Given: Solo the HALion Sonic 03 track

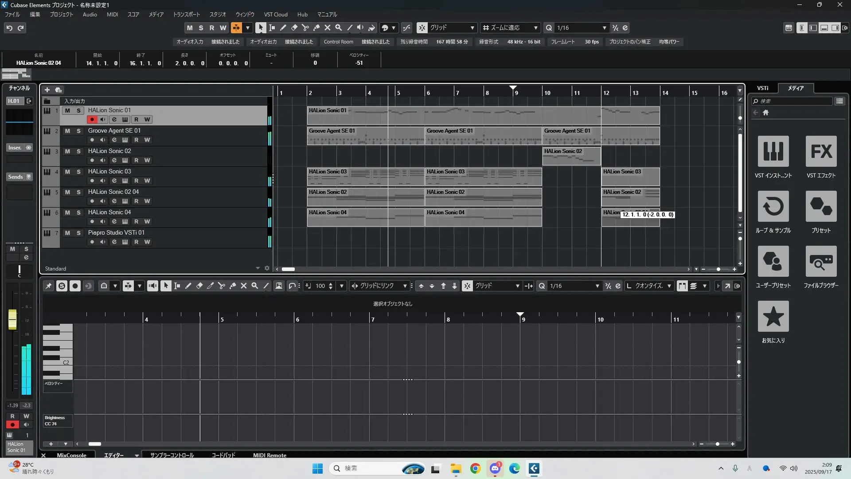Looking at the screenshot, I should pos(78,172).
